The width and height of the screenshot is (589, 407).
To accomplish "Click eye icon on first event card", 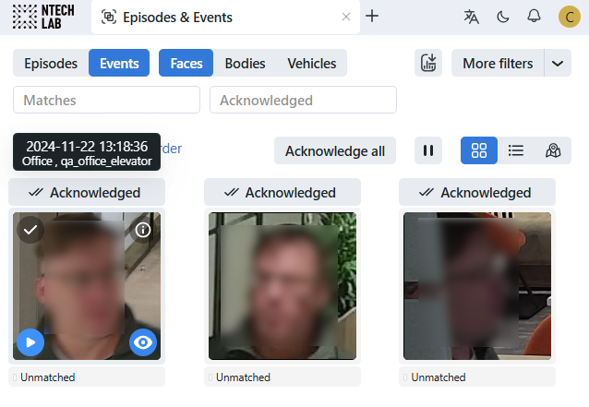I will coord(143,342).
